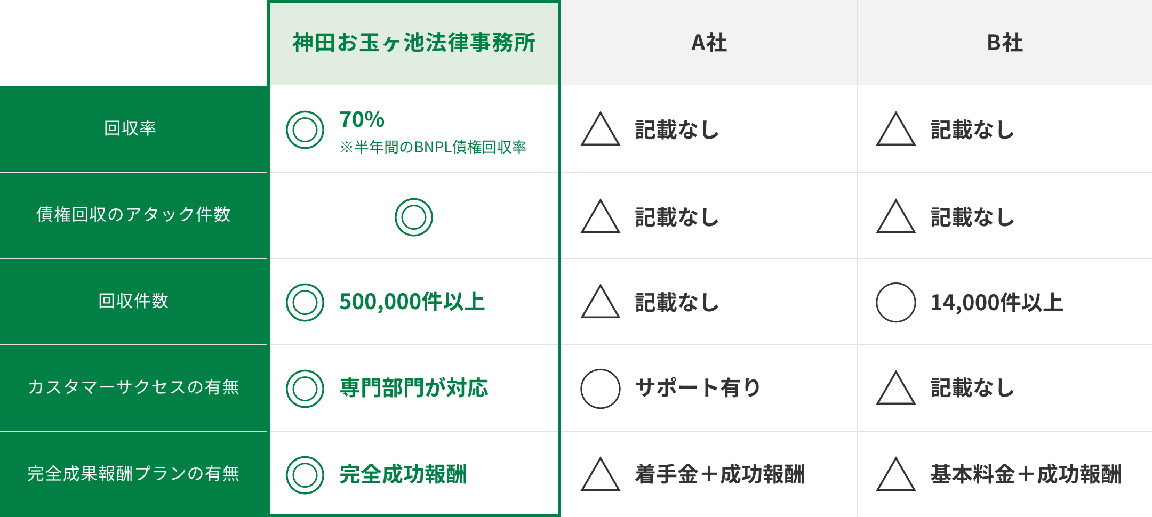Click circle icon beside 14,000件以上
Viewport: 1152px width, 517px height.
coord(896,302)
